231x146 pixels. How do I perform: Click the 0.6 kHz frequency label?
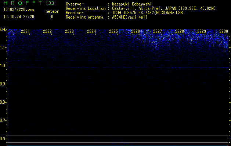[x=3, y=139]
